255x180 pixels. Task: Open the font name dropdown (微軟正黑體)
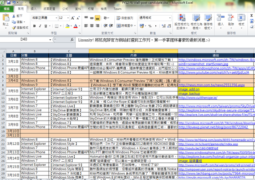pos(56,18)
